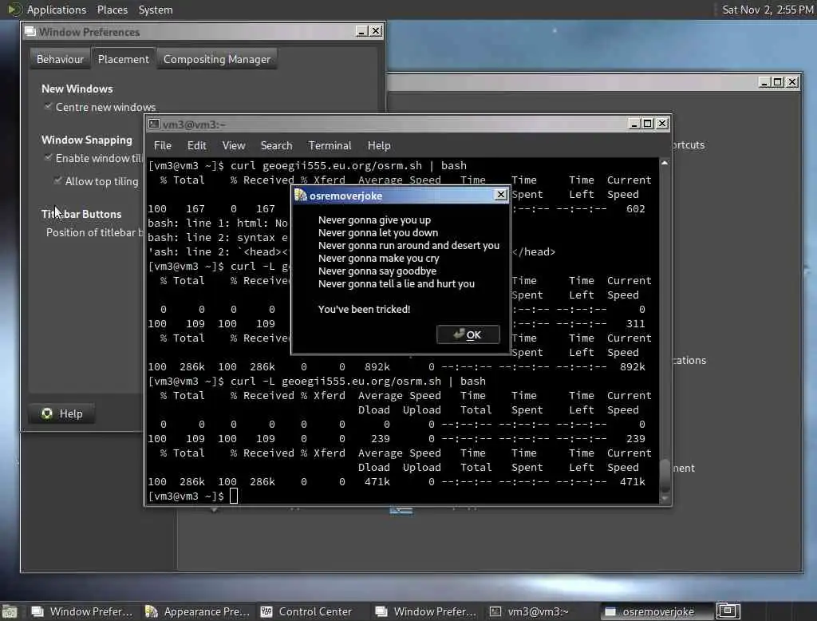Maximize the vm3@vm3 terminal window
Viewport: 817px width, 621px height.
click(648, 124)
